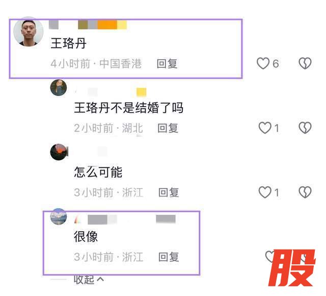Reply to the 王珞丹不是结婚了吗 comment

point(168,128)
